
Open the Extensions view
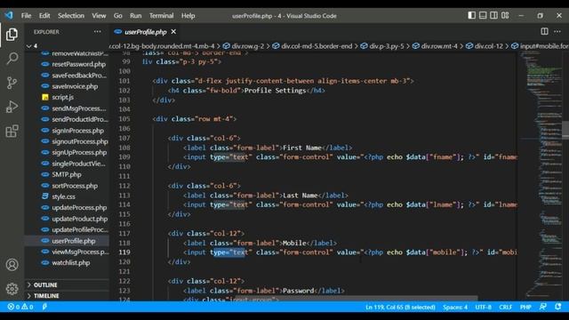12,131
